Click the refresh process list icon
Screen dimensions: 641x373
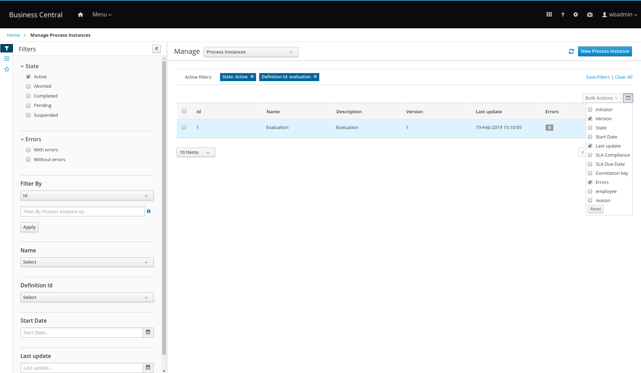[x=571, y=51]
